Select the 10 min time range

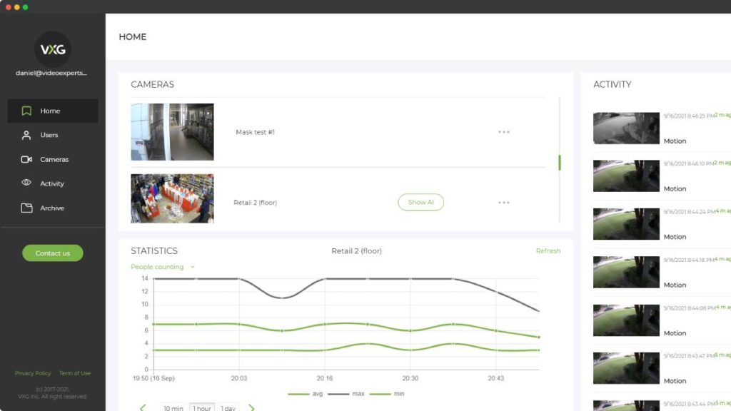pos(173,408)
